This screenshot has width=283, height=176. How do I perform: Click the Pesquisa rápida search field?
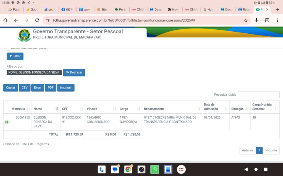pos(258,95)
